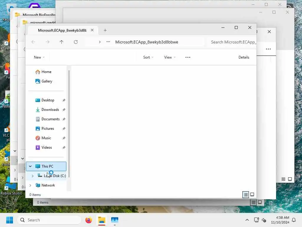Click the pin icon next to Documents
Screen dimensions: 302x227
click(64, 119)
